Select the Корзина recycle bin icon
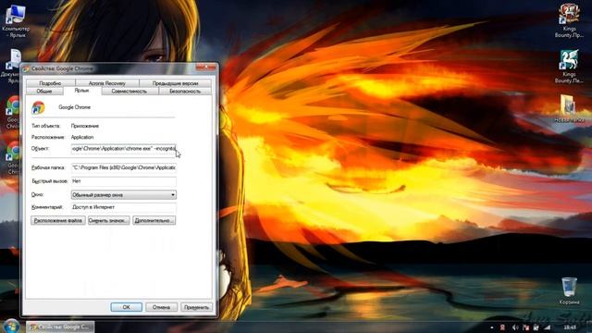 coord(569,290)
